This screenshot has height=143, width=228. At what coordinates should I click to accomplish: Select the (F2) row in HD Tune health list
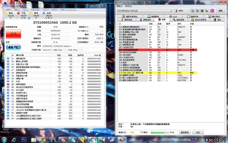point(158,80)
